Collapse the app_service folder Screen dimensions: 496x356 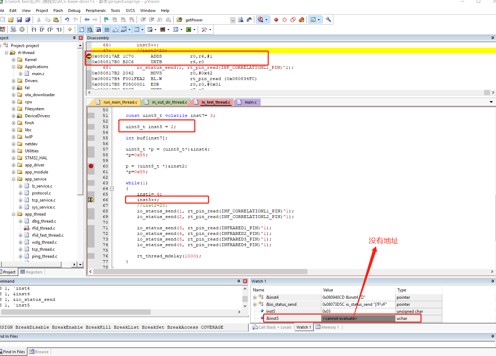click(13, 179)
